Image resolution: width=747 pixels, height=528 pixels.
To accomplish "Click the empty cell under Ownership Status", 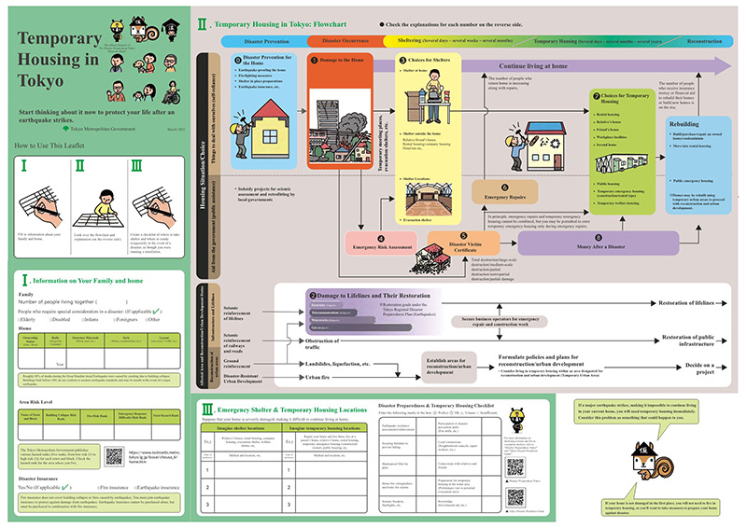I will pyautogui.click(x=31, y=358).
